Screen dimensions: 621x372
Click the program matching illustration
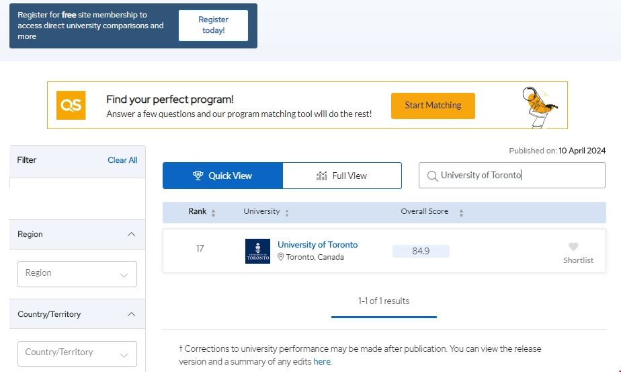(x=540, y=106)
